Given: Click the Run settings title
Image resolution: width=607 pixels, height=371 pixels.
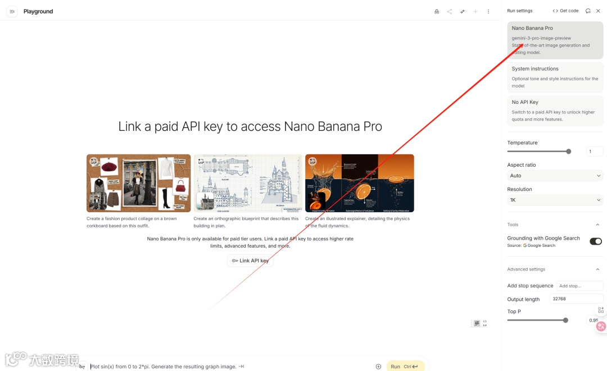Looking at the screenshot, I should point(520,11).
